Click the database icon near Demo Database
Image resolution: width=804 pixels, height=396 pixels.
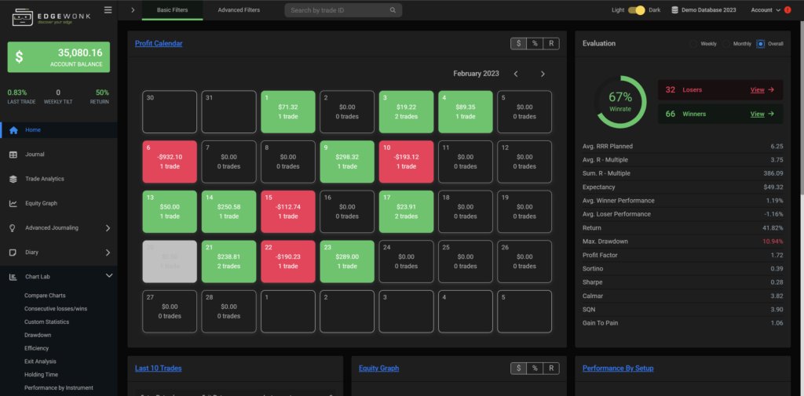pos(674,9)
